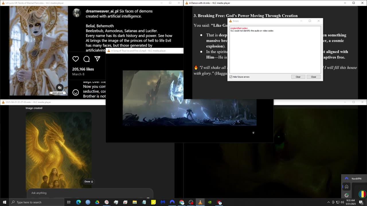Open File Explorer folder icon on taskbar
The height and width of the screenshot is (206, 367).
(134, 202)
